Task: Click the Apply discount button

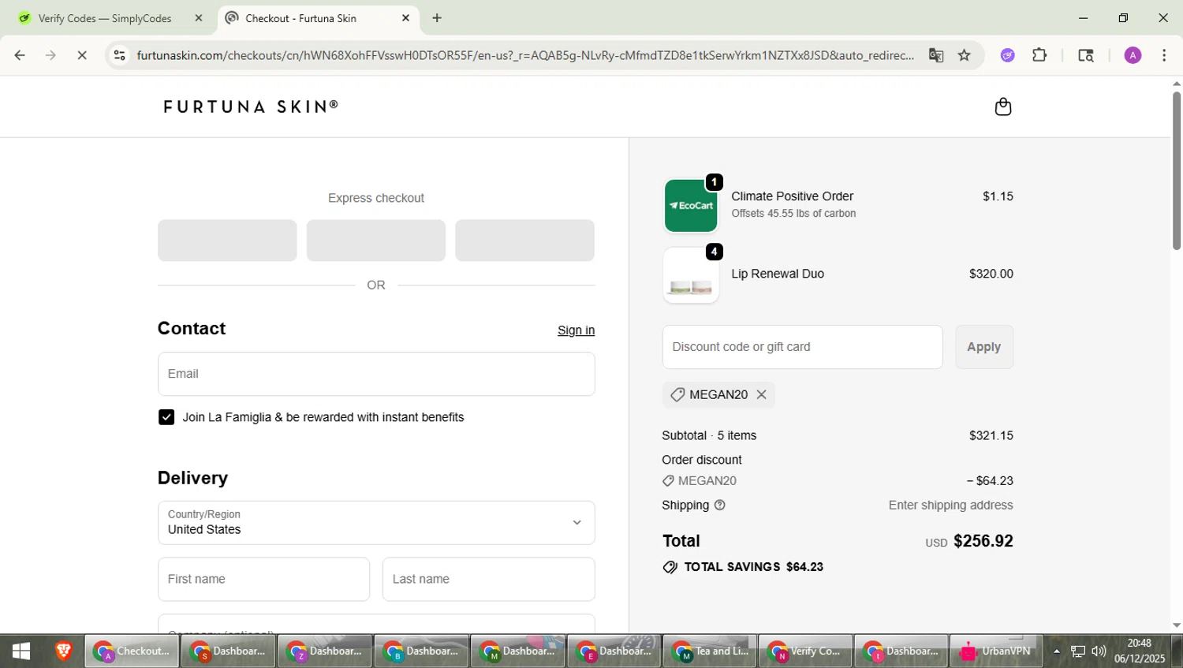Action: click(984, 347)
